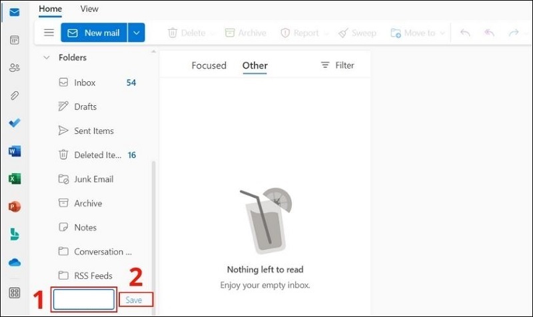Switch to the View tab
This screenshot has height=317, width=533.
(89, 9)
